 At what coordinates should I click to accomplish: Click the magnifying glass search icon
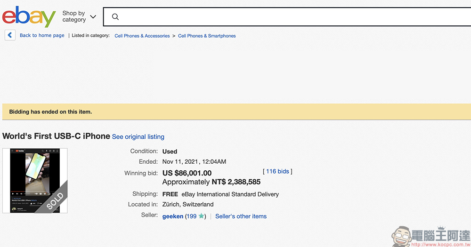coord(115,17)
